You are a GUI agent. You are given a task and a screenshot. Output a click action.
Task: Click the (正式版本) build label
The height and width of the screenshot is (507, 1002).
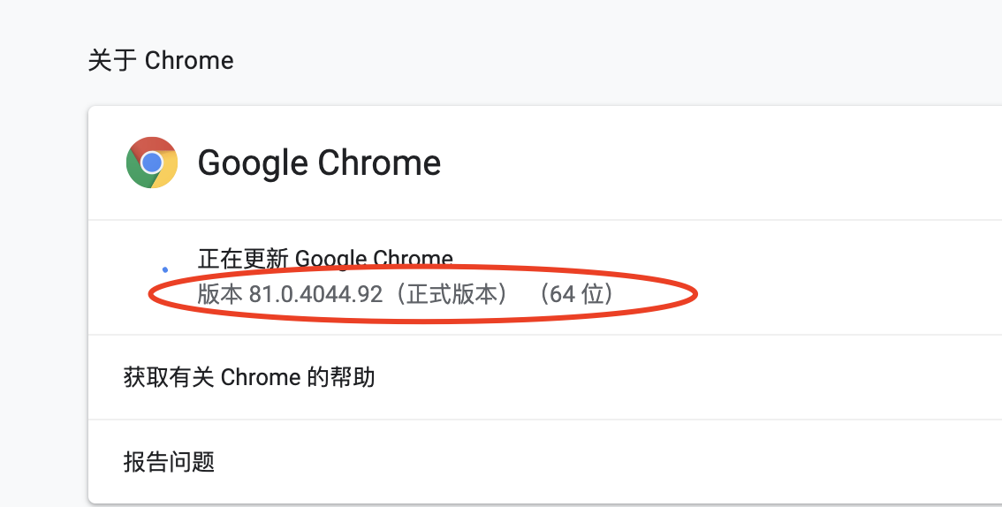coord(452,294)
